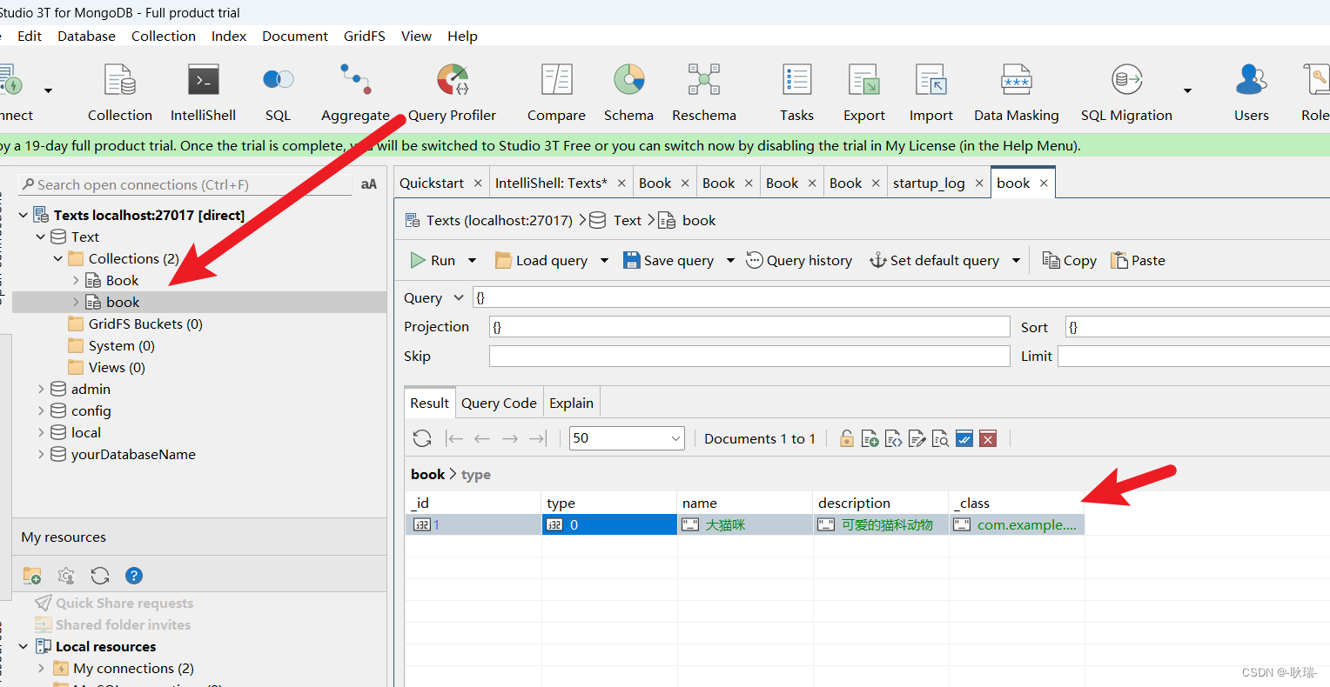Viewport: 1330px width, 687px height.
Task: Toggle case-sensitive search aA
Action: (369, 184)
